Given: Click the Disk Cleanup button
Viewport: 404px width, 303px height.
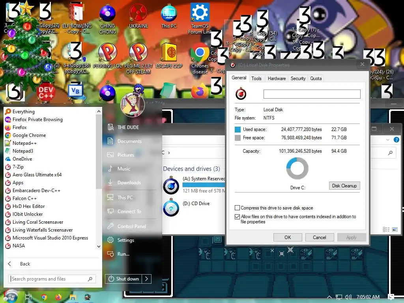Looking at the screenshot, I should click(x=344, y=186).
